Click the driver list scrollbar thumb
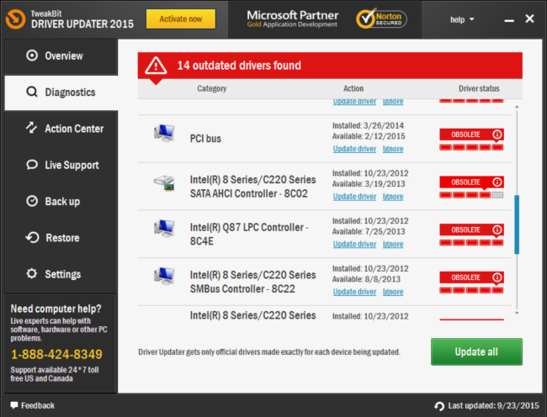547x417 pixels. (517, 224)
